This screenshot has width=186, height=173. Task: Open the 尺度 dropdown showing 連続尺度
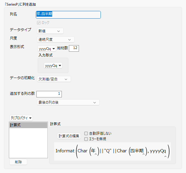pyautogui.click(x=56, y=40)
